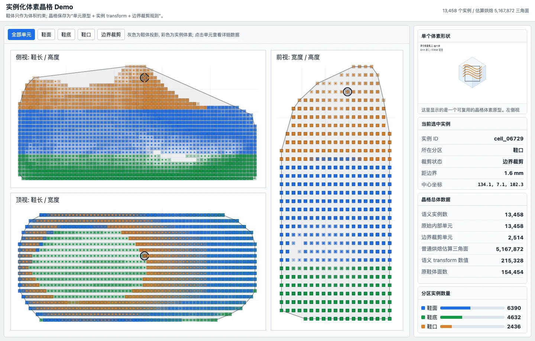The height and width of the screenshot is (341, 535).
Task: Click the 单个体素形状 panel header
Action: click(x=436, y=36)
